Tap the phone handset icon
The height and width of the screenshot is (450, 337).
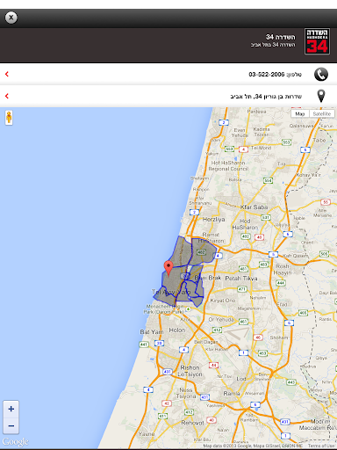click(321, 74)
